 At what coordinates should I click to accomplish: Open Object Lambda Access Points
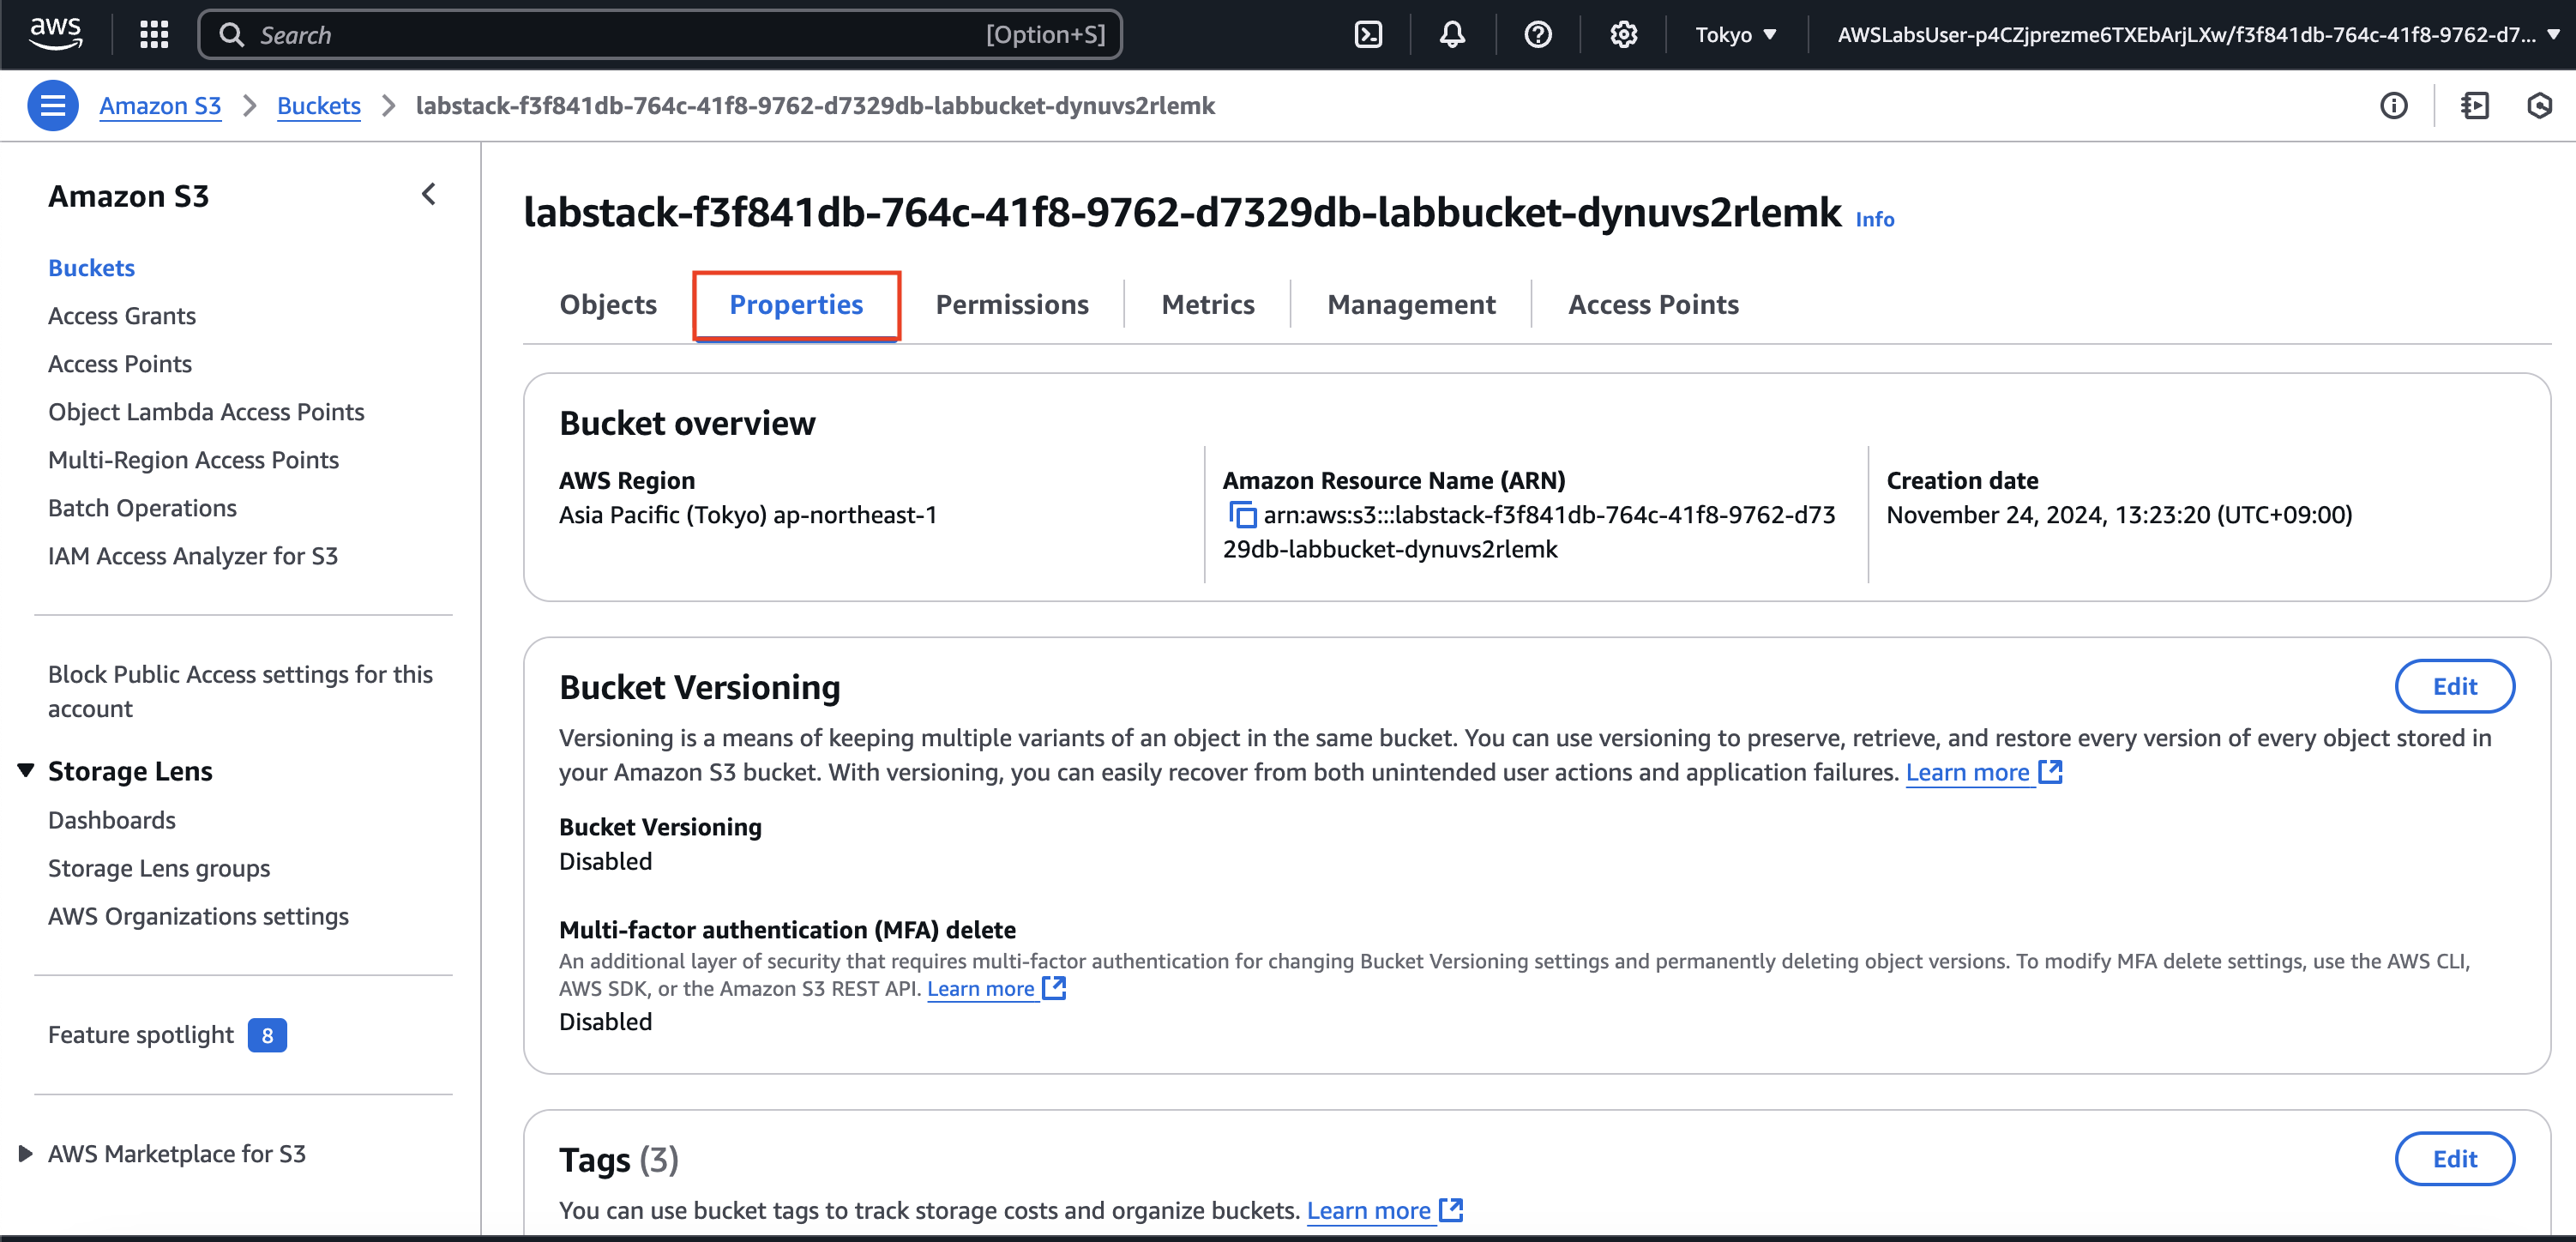206,411
